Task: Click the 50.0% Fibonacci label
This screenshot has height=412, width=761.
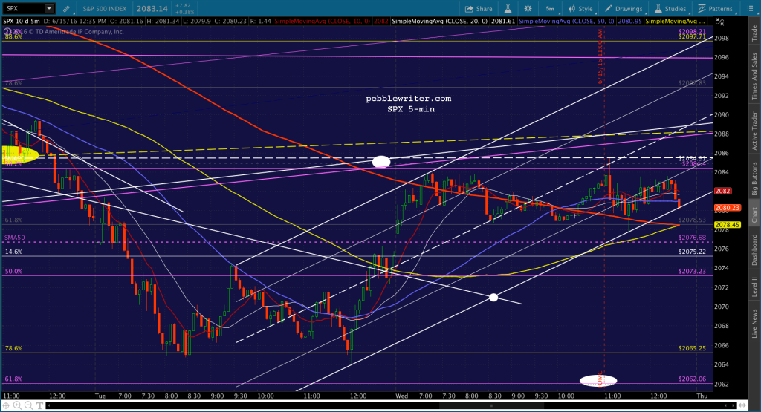Action: (x=13, y=271)
